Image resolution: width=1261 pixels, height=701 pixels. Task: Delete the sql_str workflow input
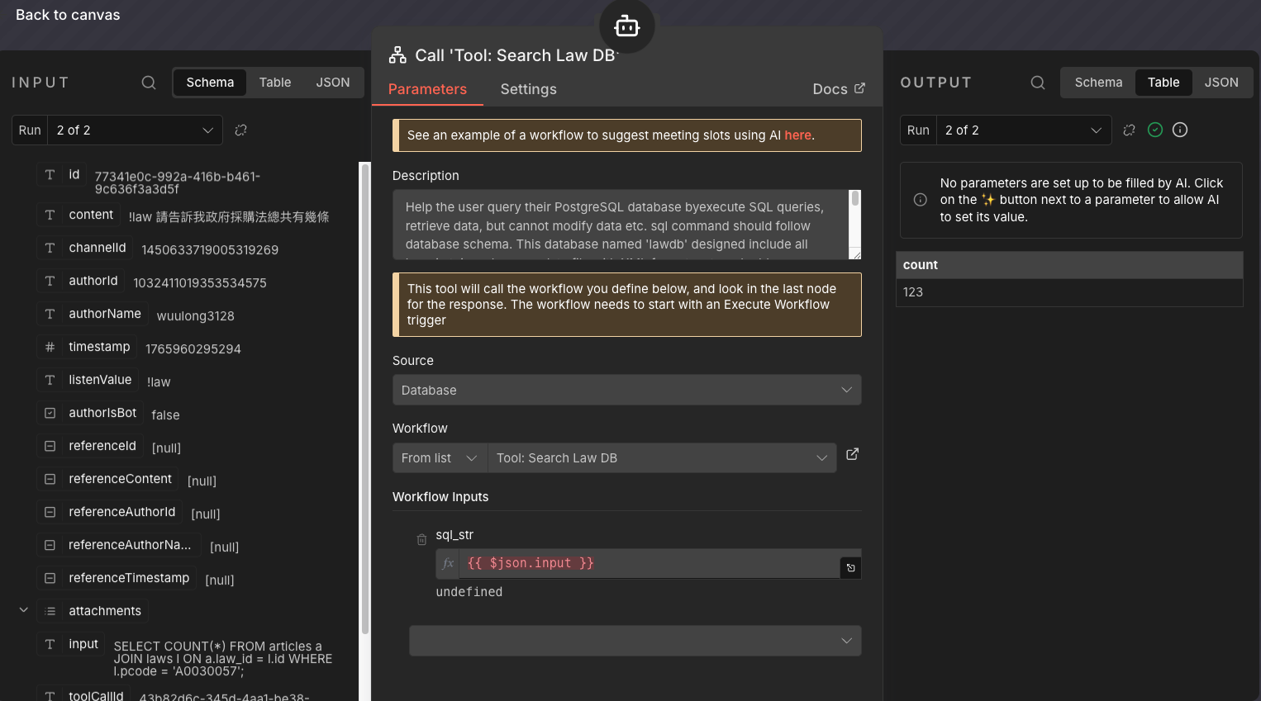coord(421,539)
